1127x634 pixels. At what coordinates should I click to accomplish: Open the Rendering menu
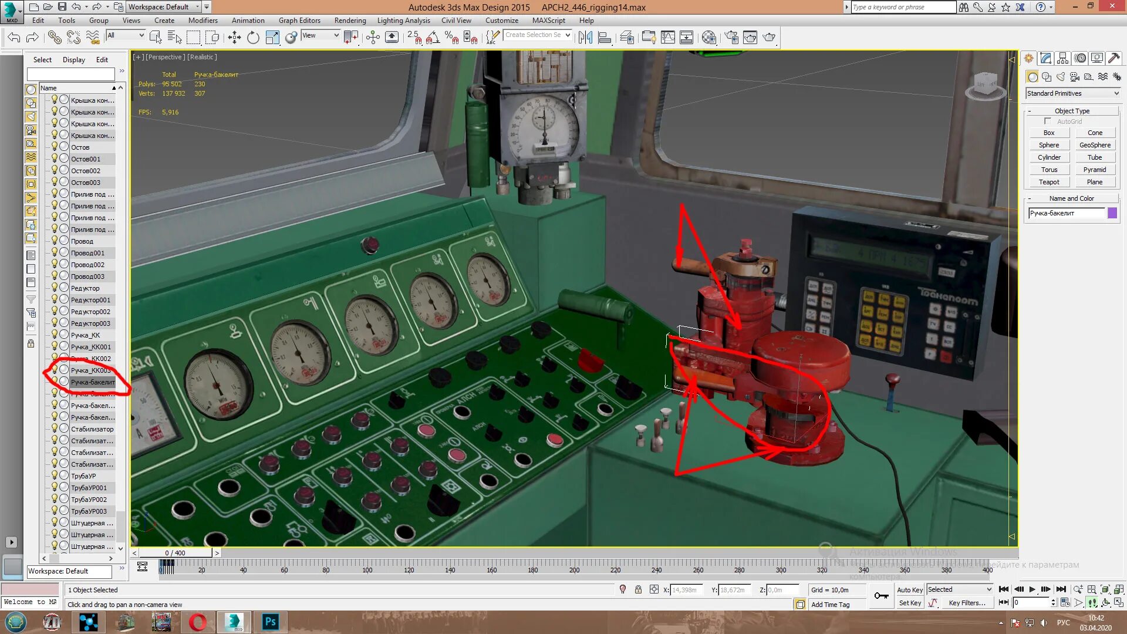[350, 20]
